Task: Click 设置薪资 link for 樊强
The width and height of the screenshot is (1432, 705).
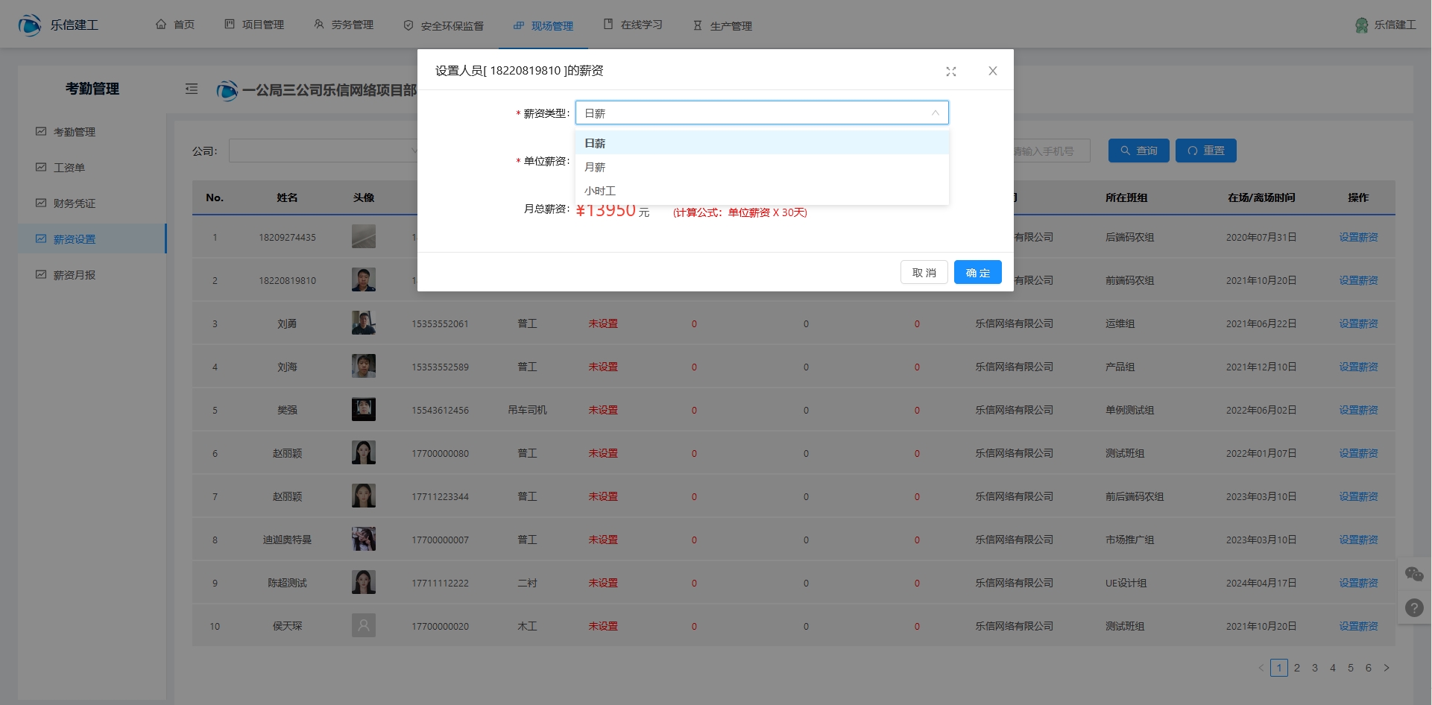Action: [x=1357, y=410]
